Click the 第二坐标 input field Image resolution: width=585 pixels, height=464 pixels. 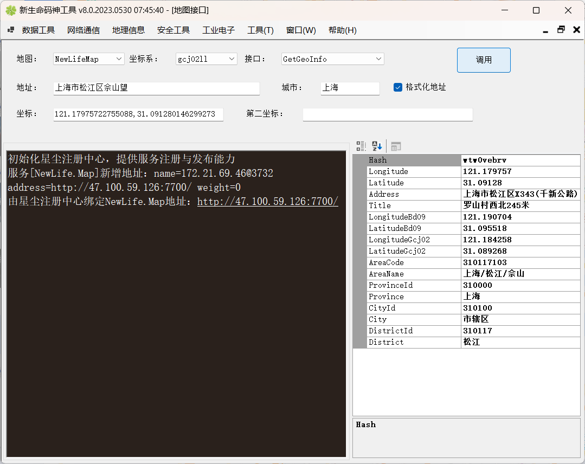point(388,114)
